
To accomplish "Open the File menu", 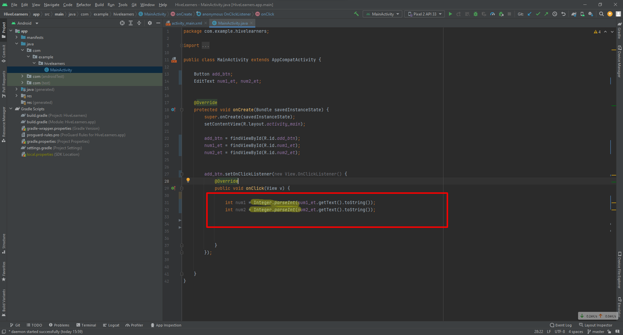I will pos(14,5).
